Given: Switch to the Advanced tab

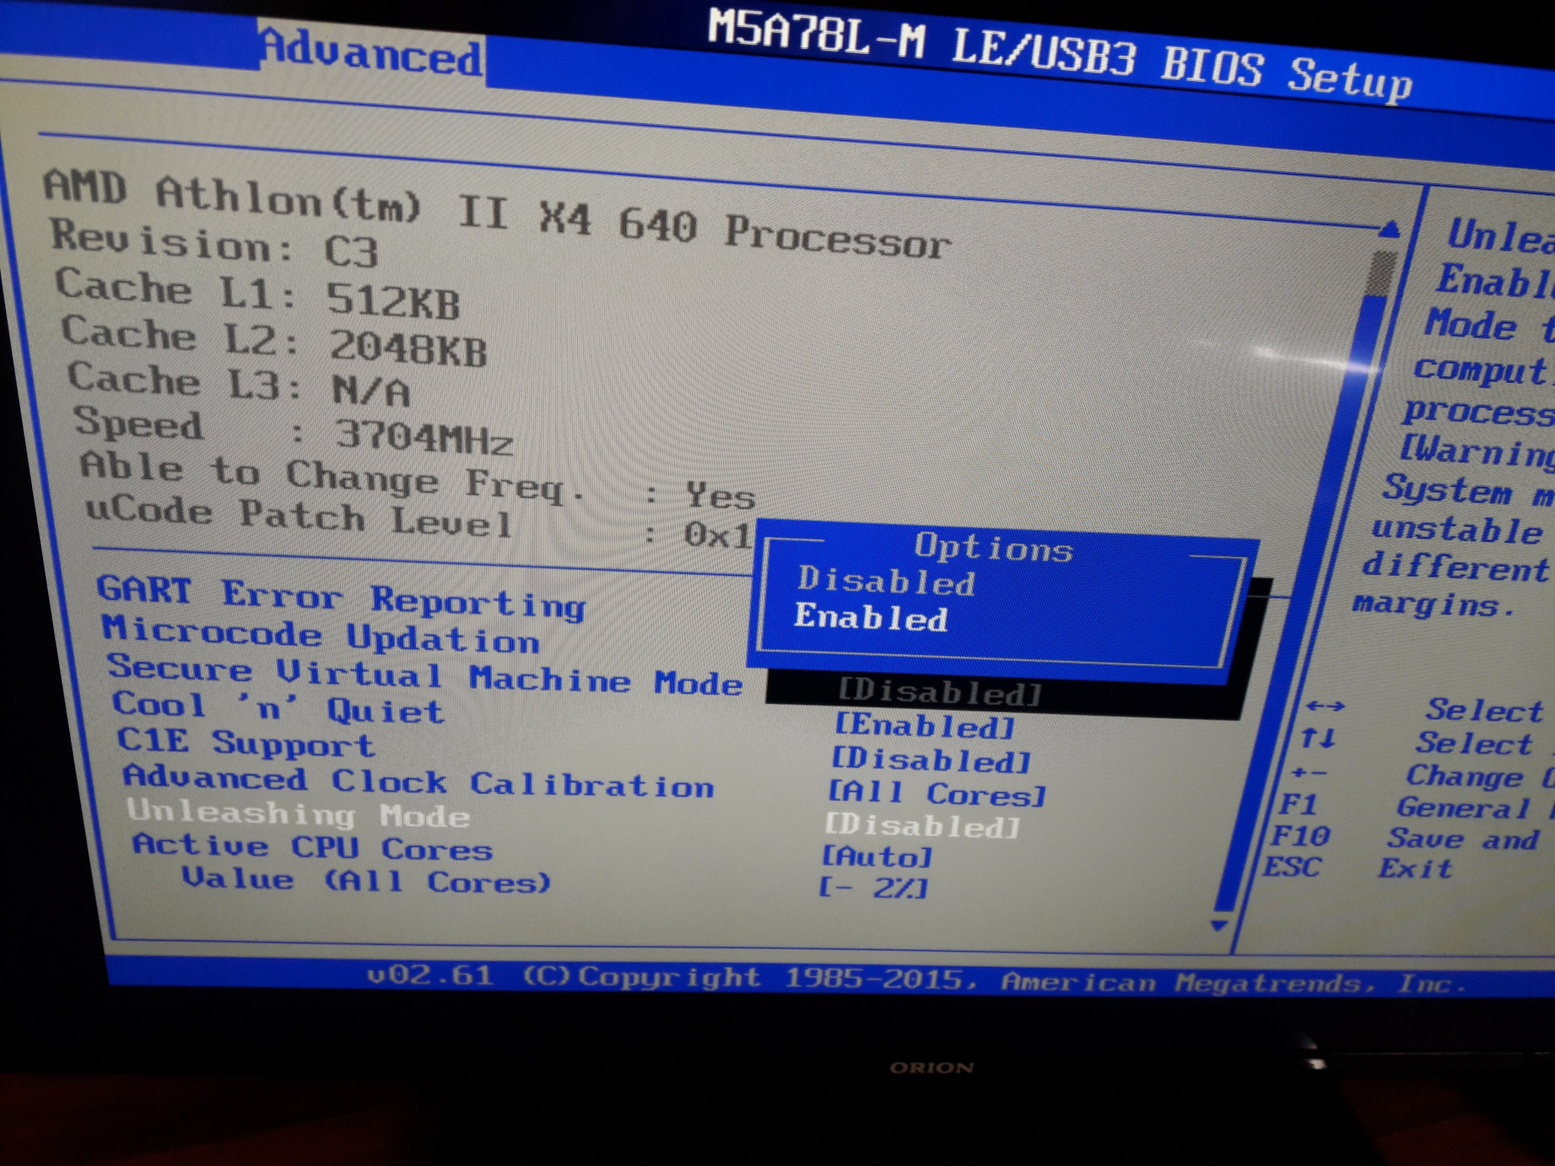Looking at the screenshot, I should pos(372,53).
